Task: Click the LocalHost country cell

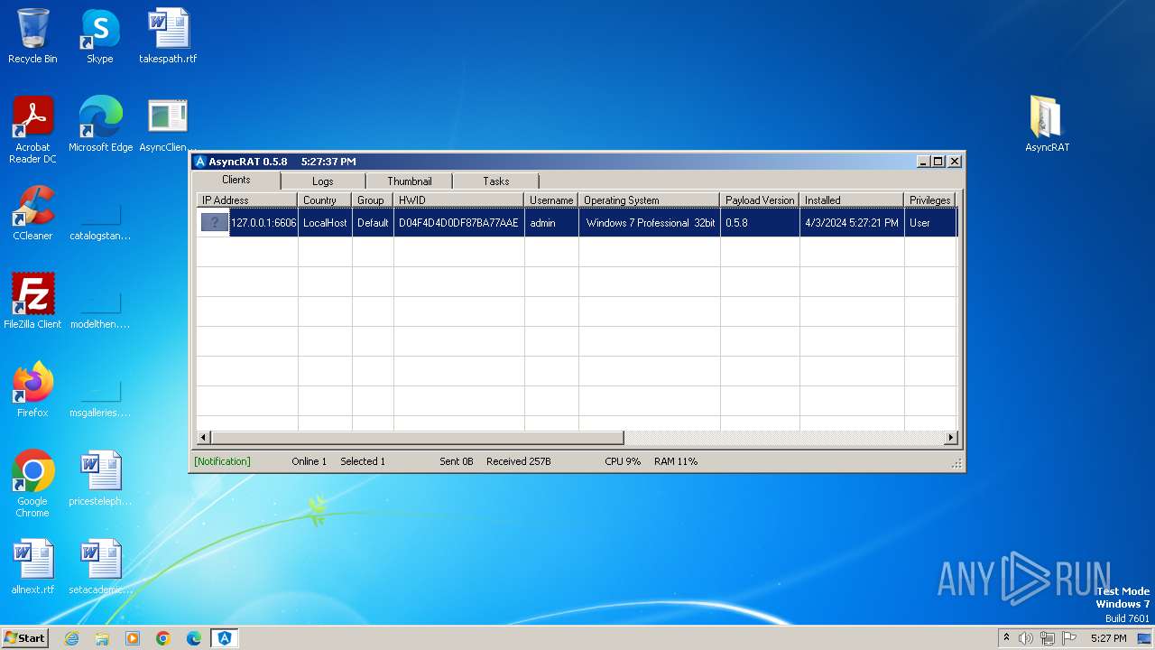Action: (x=325, y=222)
